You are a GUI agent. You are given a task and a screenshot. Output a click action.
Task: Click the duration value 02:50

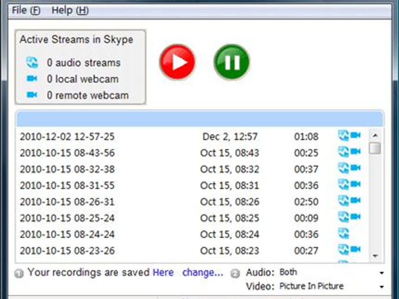pos(306,202)
